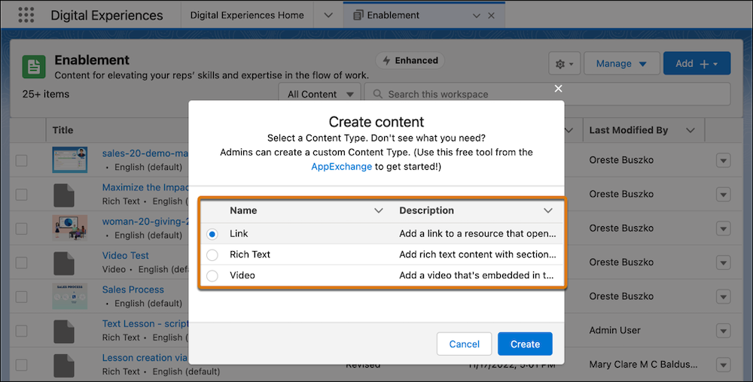Viewport: 753px width, 382px height.
Task: Select the Rich Text radio button
Action: (x=212, y=255)
